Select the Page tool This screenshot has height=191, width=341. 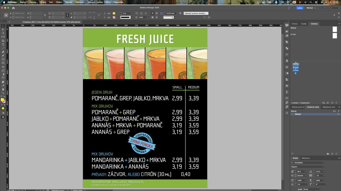point(3,33)
